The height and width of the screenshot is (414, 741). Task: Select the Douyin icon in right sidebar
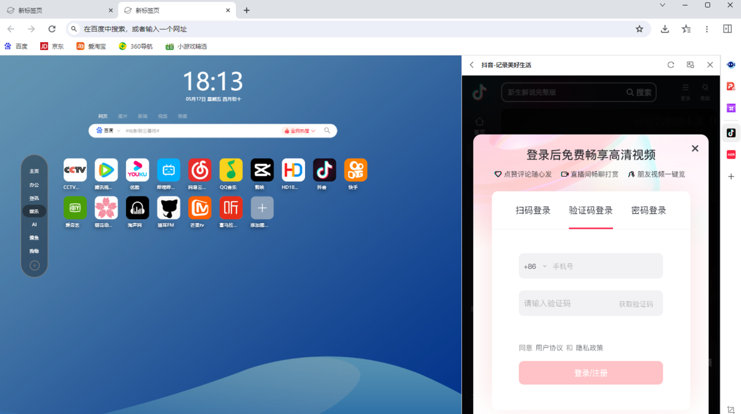click(x=731, y=133)
